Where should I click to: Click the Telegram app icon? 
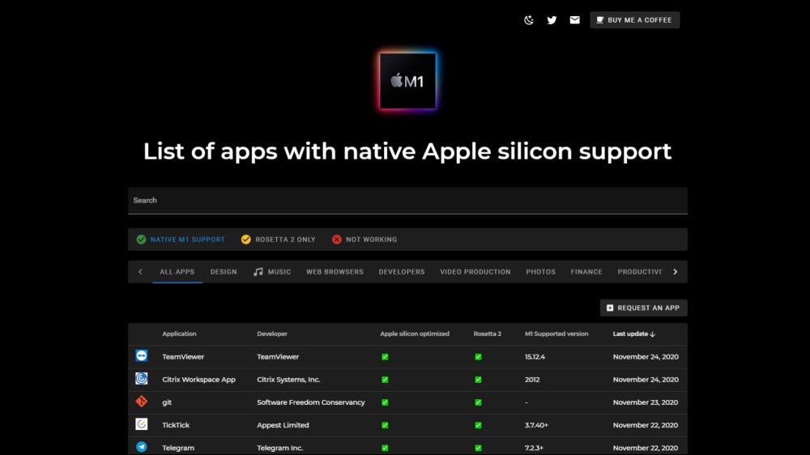coord(142,447)
